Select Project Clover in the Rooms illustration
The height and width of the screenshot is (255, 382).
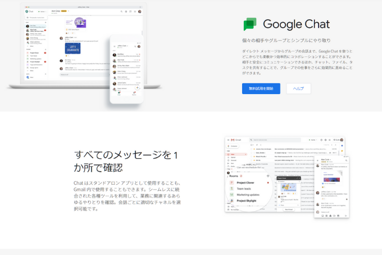tap(245, 183)
